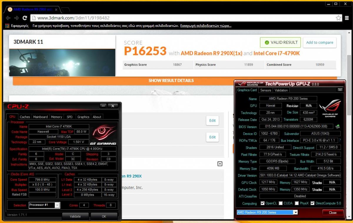The height and width of the screenshot is (223, 353).
Task: Click the Physics Score 11859 value
Action: (x=249, y=65)
